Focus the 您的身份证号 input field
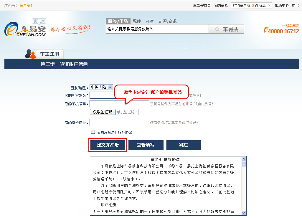The image size is (302, 218). tap(119, 123)
